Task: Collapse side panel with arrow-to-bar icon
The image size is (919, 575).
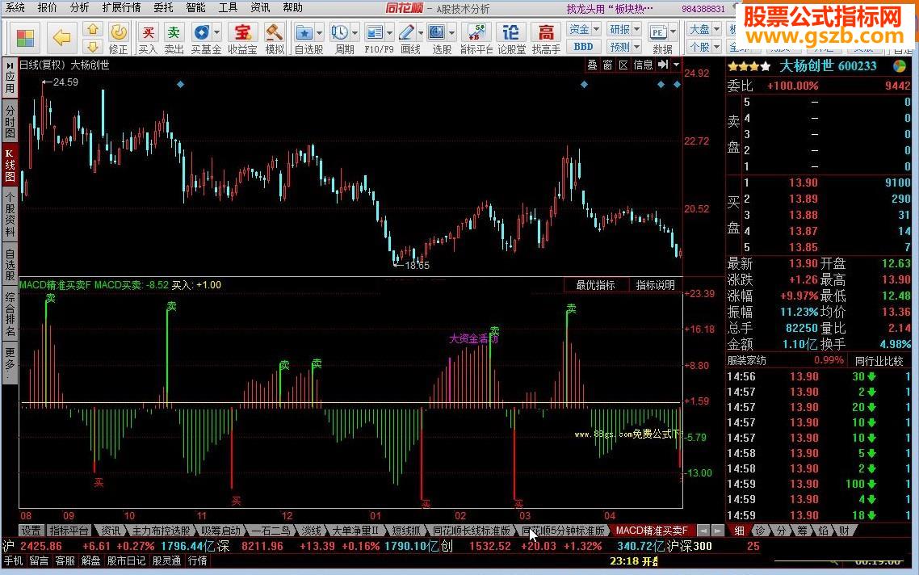Action: click(663, 65)
